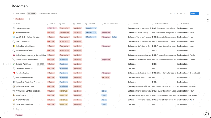Open the database full page via the expand arrows icon
This screenshot has height=118, width=211.
pos(185,14)
